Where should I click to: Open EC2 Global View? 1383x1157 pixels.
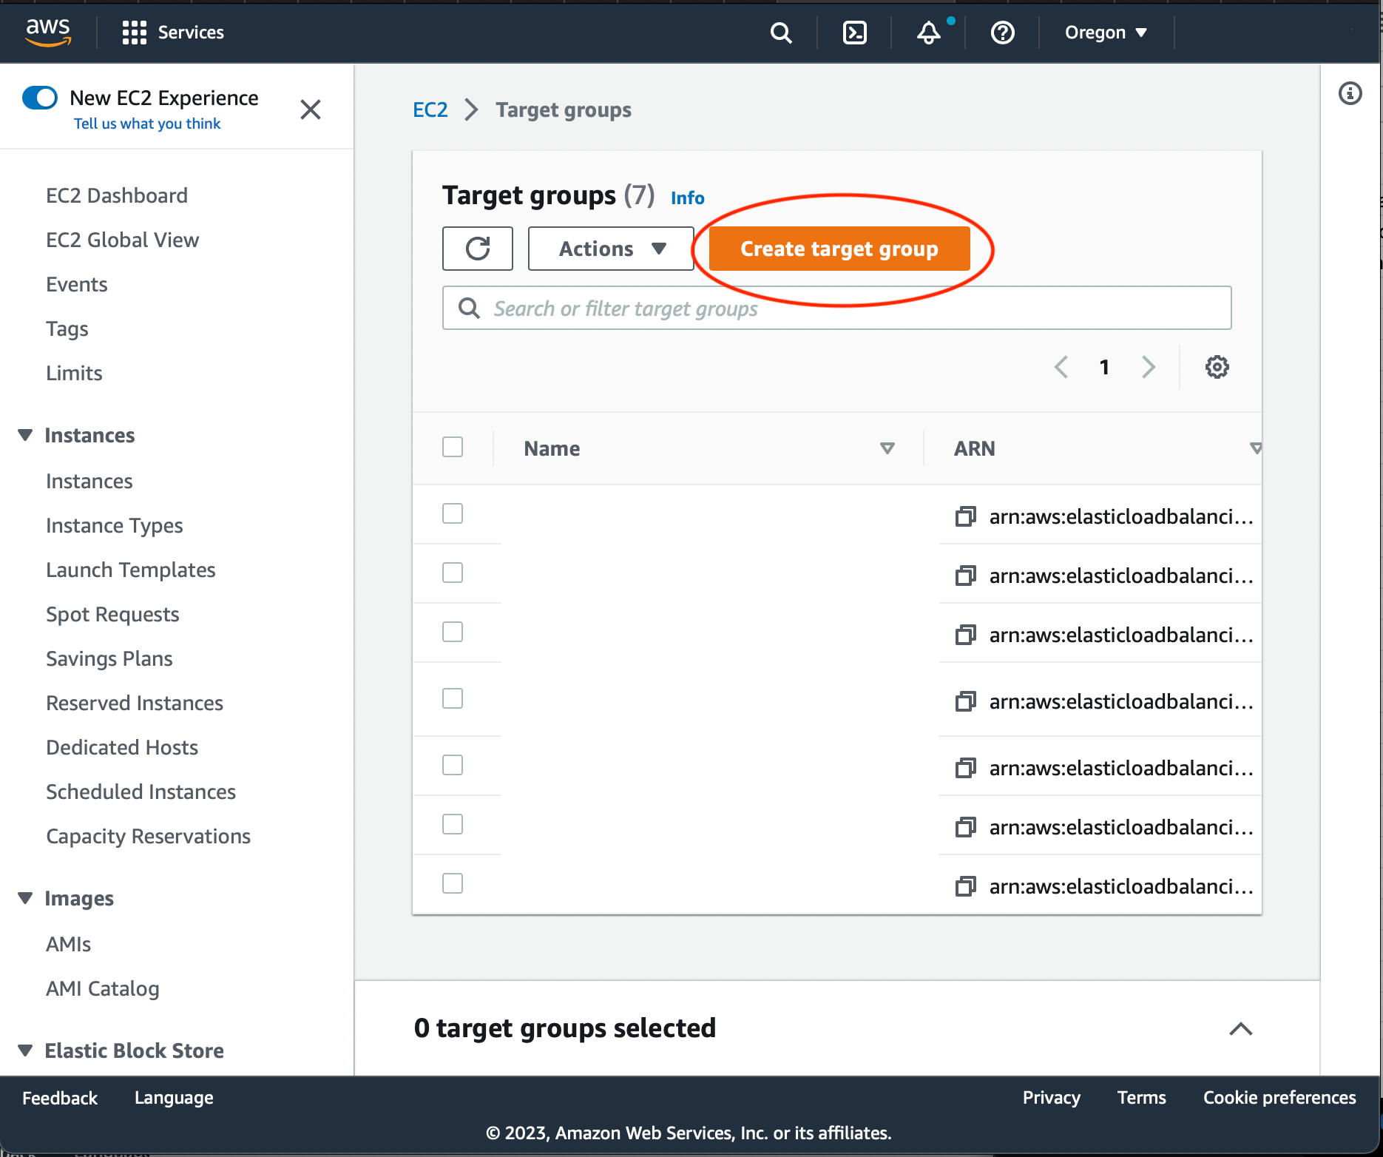[x=122, y=240]
